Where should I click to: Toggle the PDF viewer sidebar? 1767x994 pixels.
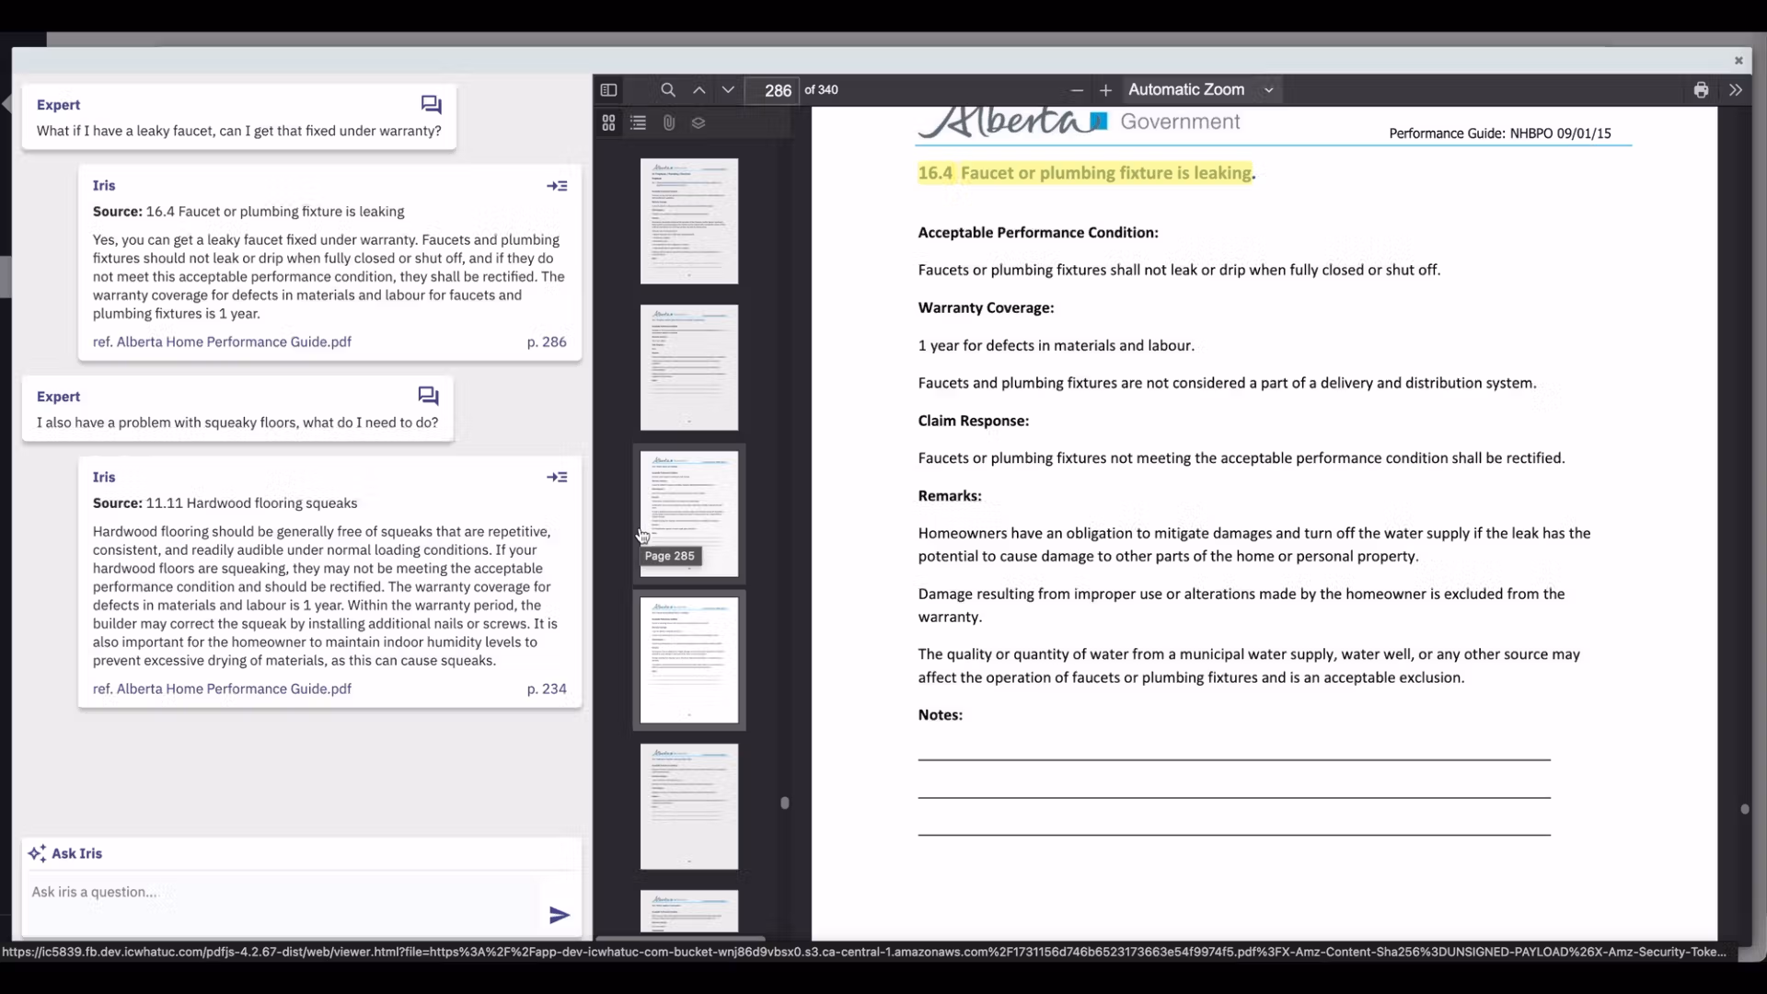click(608, 90)
